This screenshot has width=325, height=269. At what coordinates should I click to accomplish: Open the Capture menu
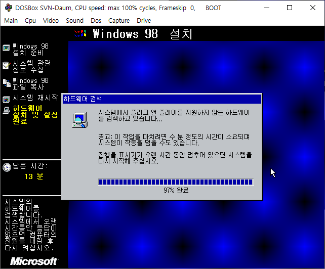[x=119, y=21]
